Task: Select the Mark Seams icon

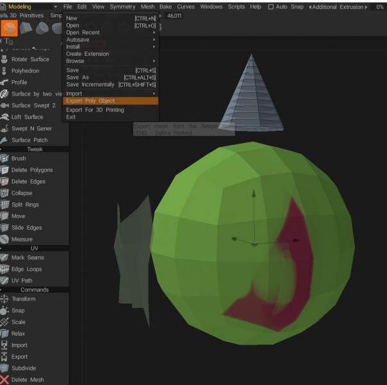Action: tap(4, 257)
